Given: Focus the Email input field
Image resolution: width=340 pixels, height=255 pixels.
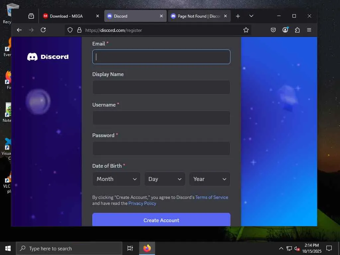Looking at the screenshot, I should (161, 57).
